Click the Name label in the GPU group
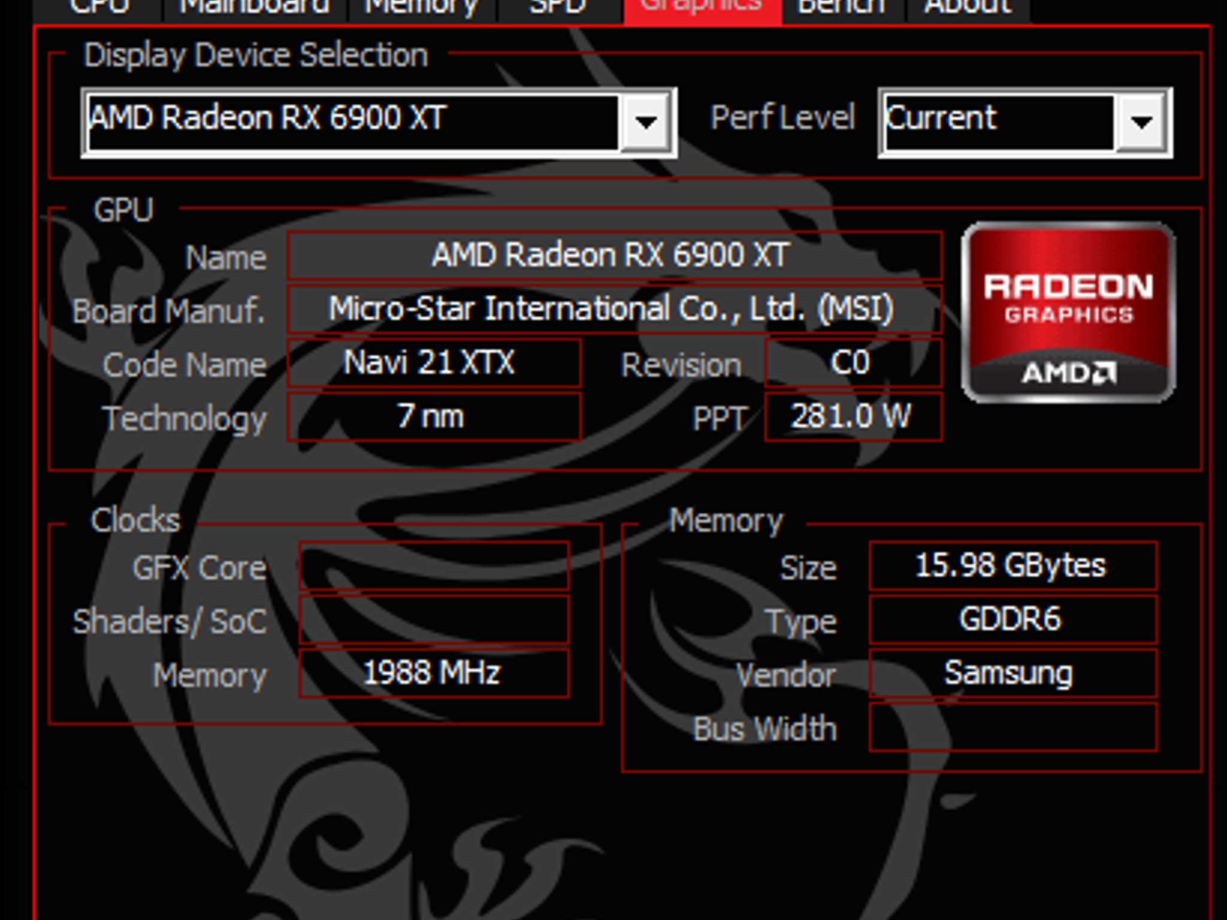The width and height of the screenshot is (1227, 920). click(225, 258)
